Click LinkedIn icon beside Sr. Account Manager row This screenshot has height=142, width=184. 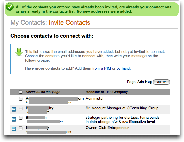coord(14,109)
